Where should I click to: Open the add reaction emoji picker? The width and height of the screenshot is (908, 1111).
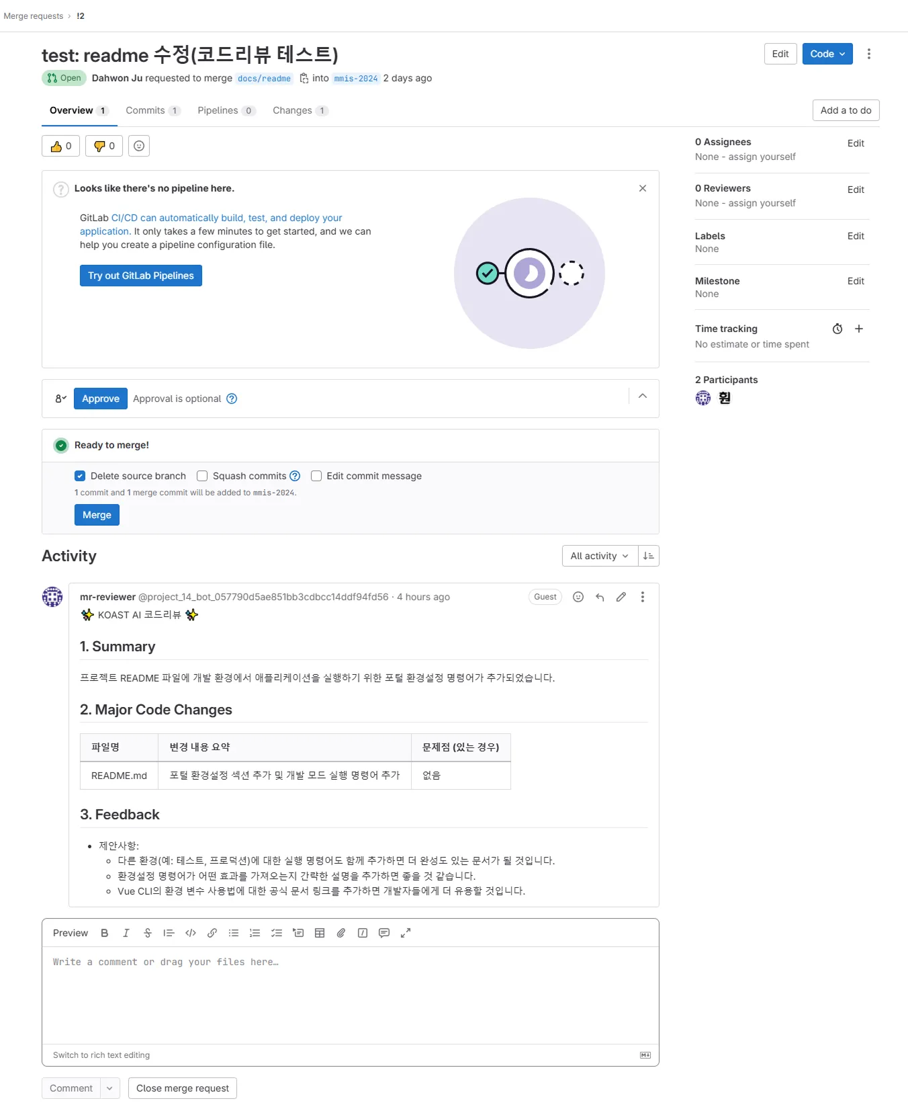click(139, 146)
